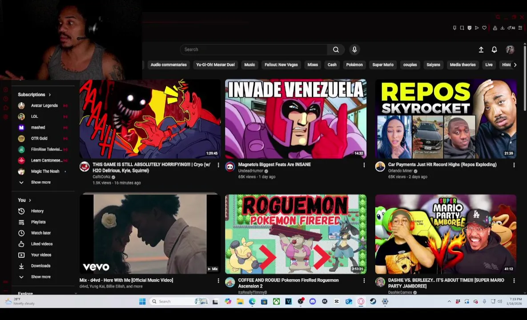Screen dimensions: 527x320
Task: Show hidden icons in the system tray
Action: click(449, 301)
